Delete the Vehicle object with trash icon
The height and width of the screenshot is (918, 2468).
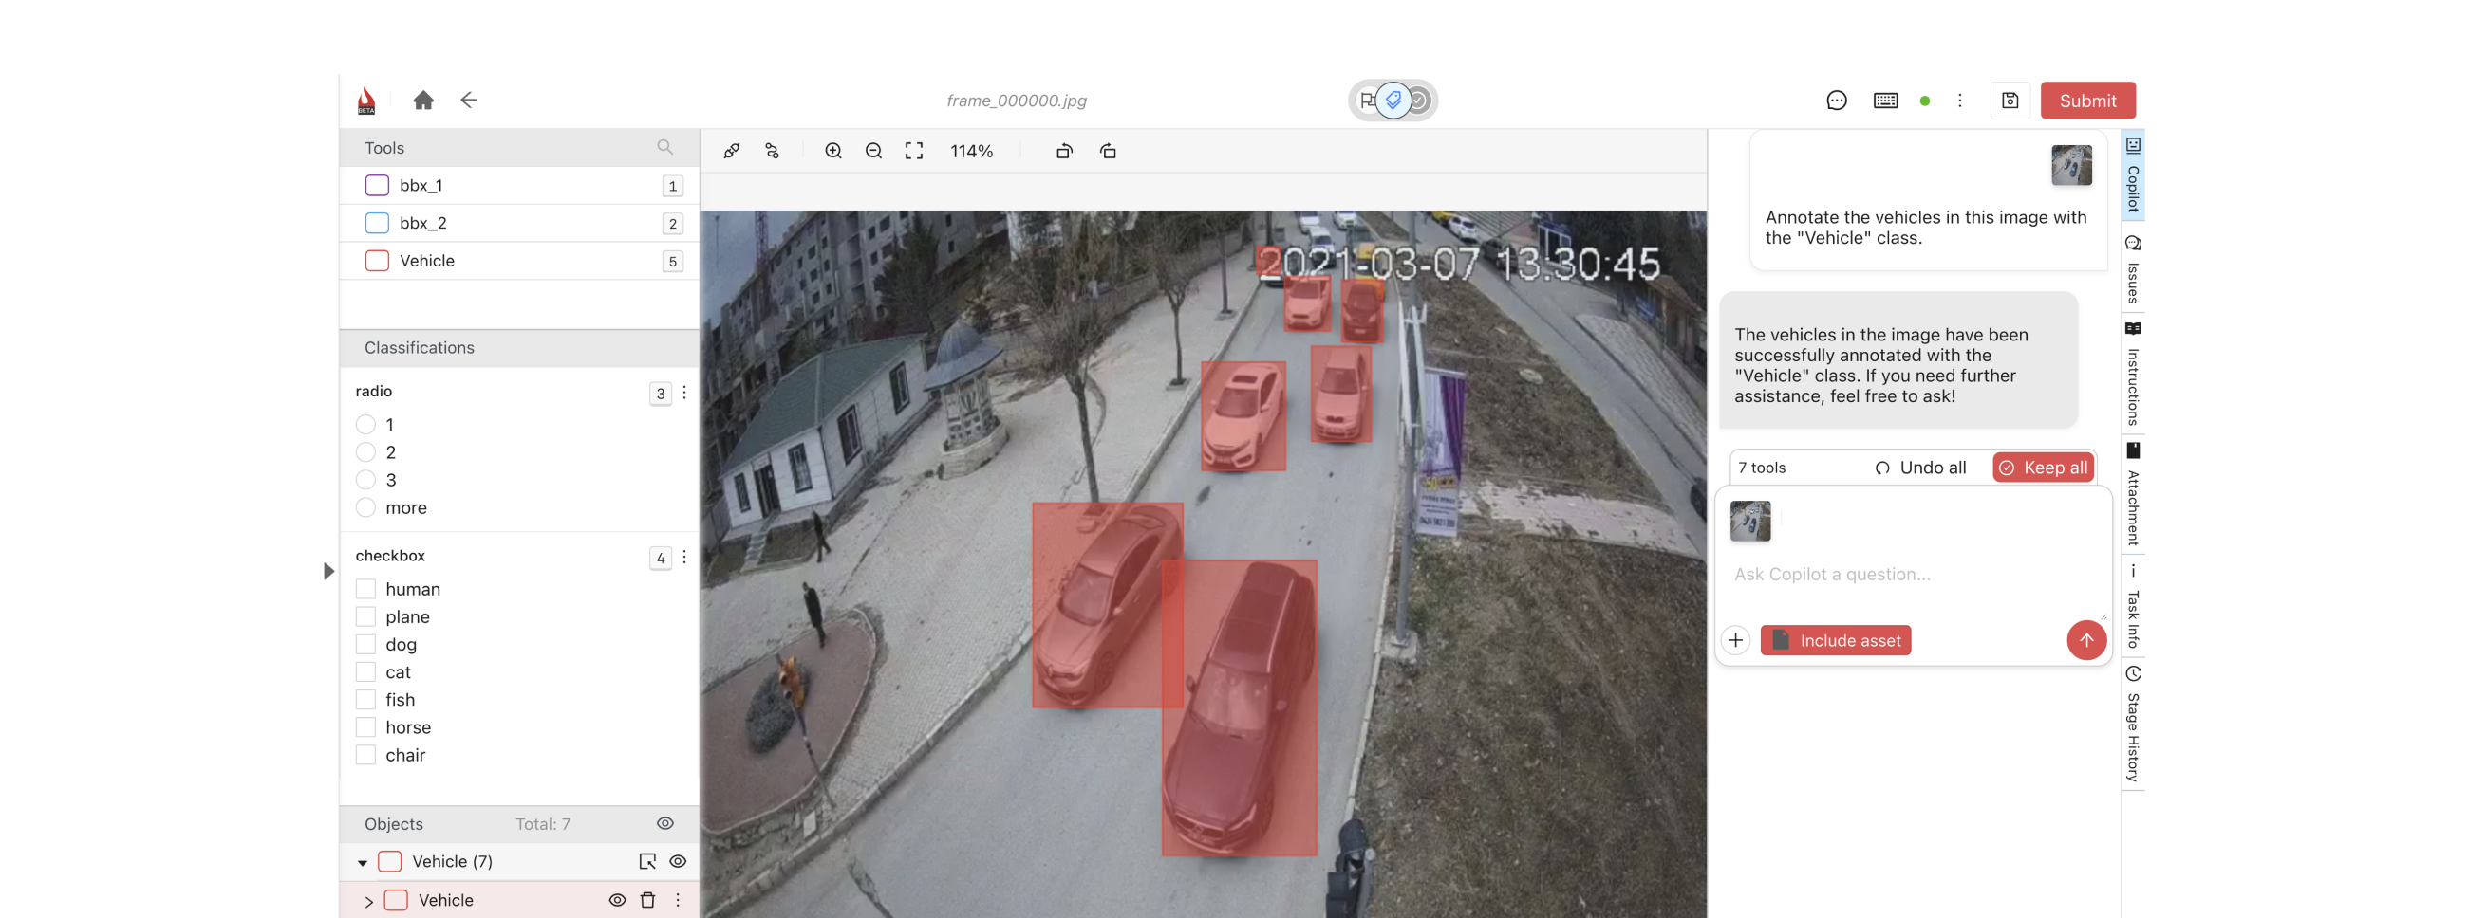pyautogui.click(x=647, y=900)
